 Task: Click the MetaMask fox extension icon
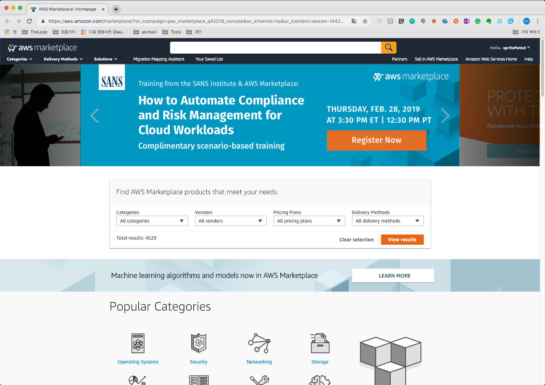click(x=434, y=21)
